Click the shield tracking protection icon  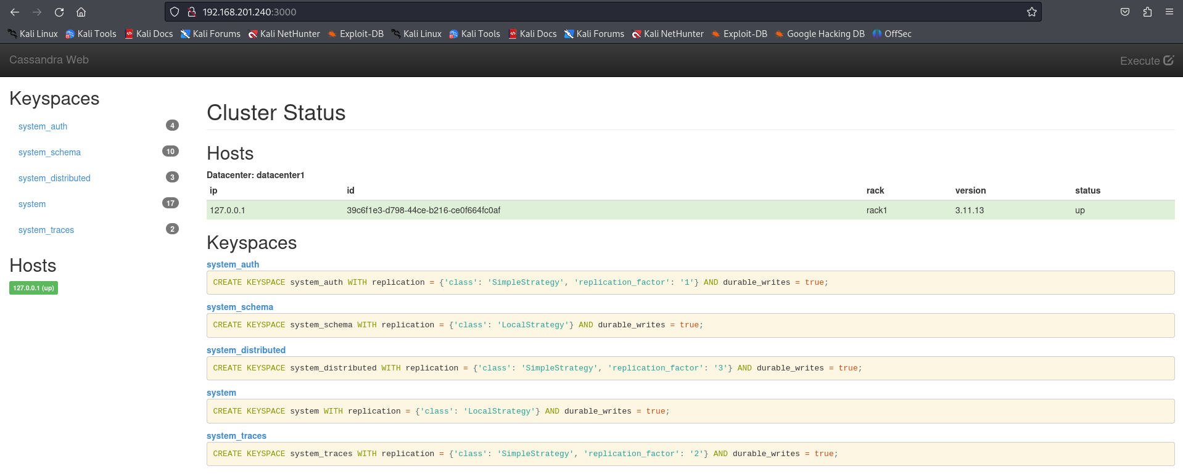pos(175,12)
